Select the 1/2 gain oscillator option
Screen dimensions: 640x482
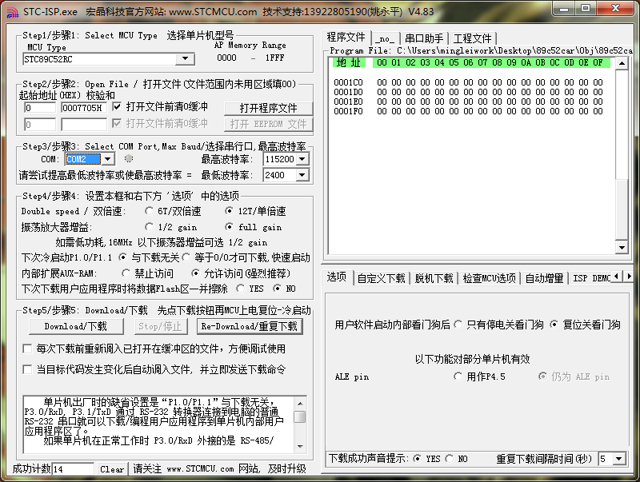[x=150, y=227]
